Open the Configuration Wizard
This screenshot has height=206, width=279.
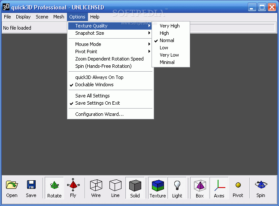pyautogui.click(x=110, y=114)
